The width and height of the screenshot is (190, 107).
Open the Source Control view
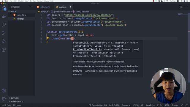4,33
